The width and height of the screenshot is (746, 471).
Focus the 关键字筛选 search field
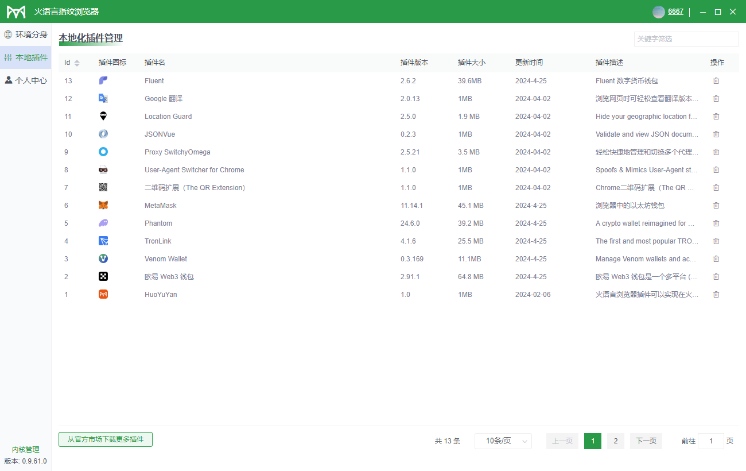point(686,39)
